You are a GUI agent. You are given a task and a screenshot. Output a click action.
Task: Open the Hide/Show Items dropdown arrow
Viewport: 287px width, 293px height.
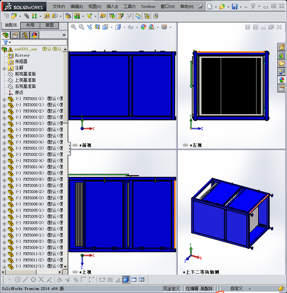point(137,27)
